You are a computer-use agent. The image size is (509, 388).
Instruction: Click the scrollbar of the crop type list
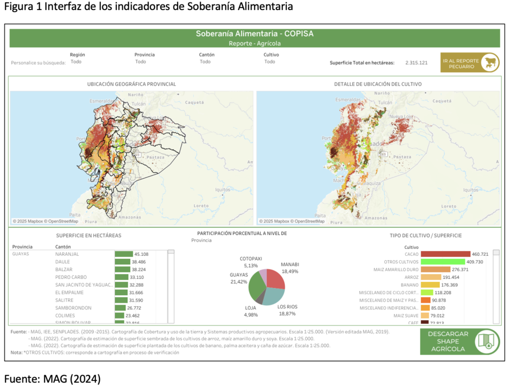[496, 286]
